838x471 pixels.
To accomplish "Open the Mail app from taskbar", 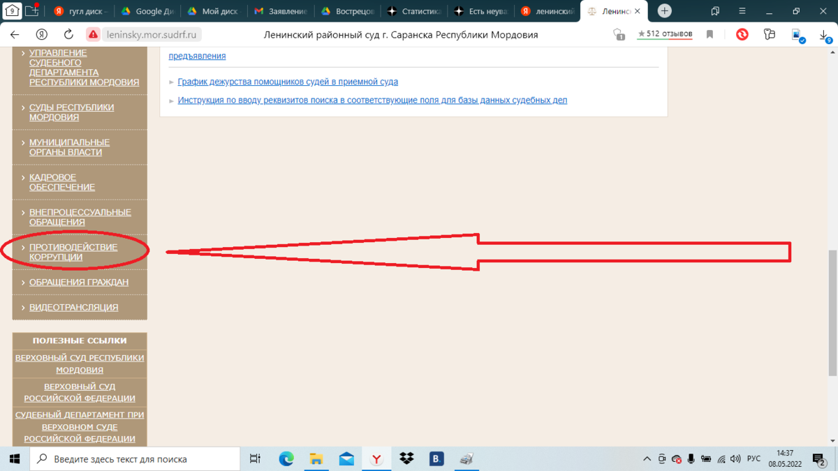I will (346, 458).
